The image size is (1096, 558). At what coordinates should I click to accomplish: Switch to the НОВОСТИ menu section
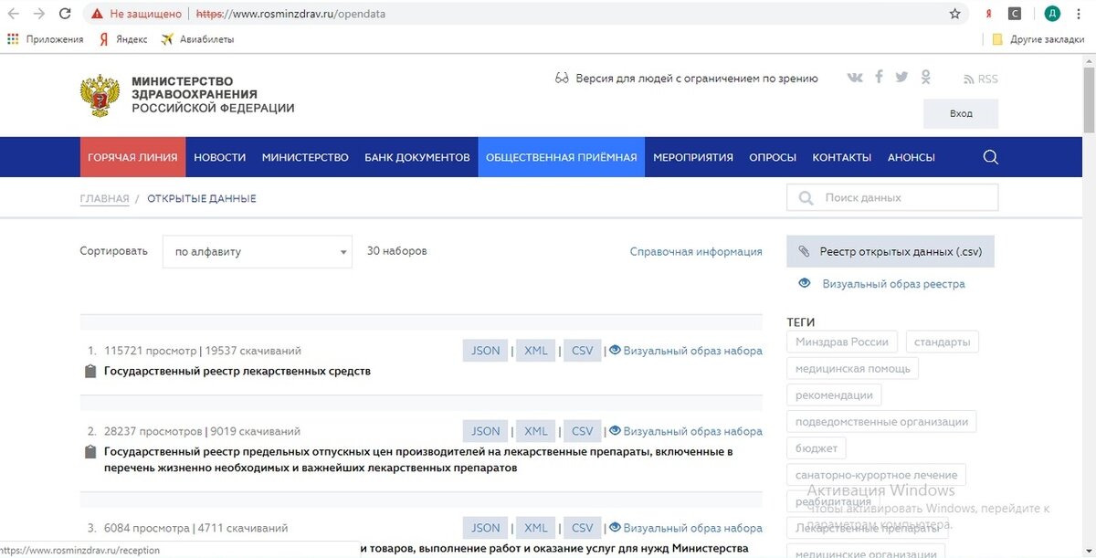point(219,156)
